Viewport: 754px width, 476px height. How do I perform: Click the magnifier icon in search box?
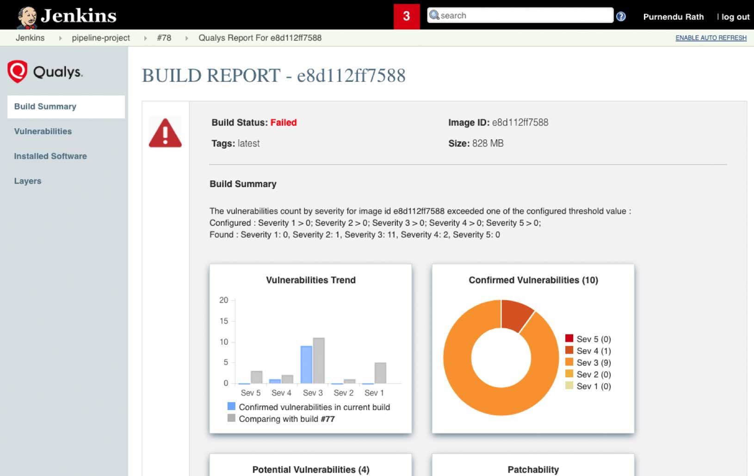[x=434, y=15]
